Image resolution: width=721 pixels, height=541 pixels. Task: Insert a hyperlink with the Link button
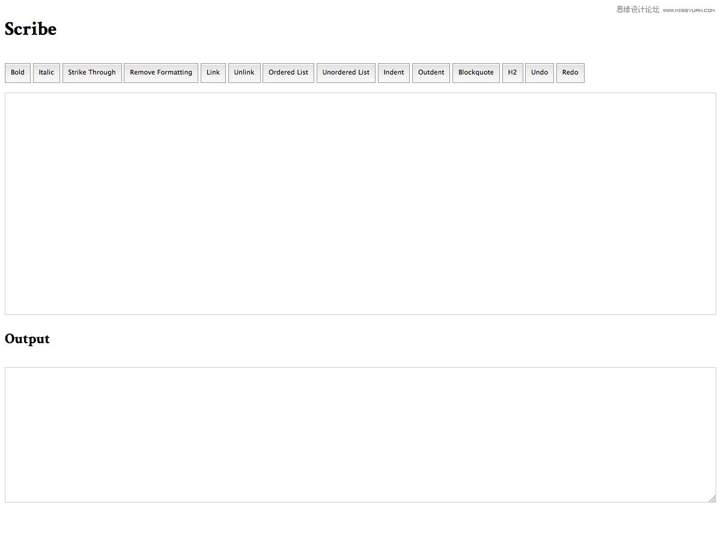213,73
